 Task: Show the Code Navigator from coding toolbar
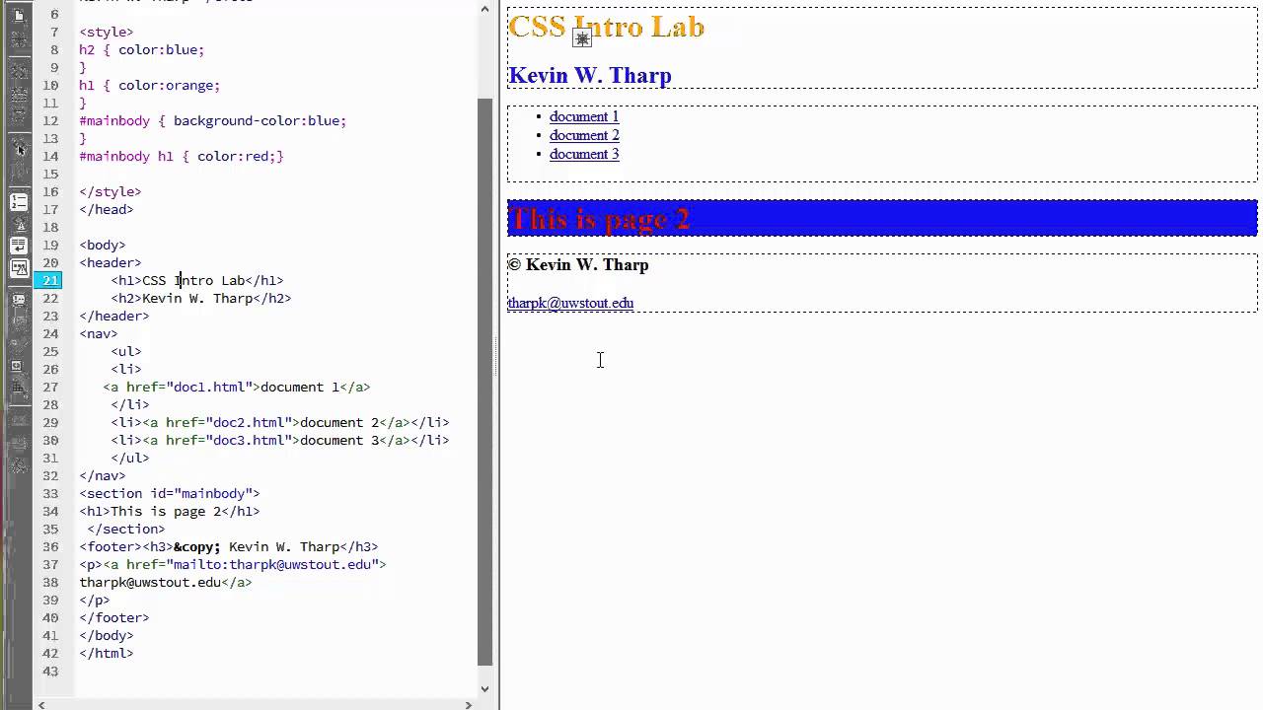tap(19, 39)
